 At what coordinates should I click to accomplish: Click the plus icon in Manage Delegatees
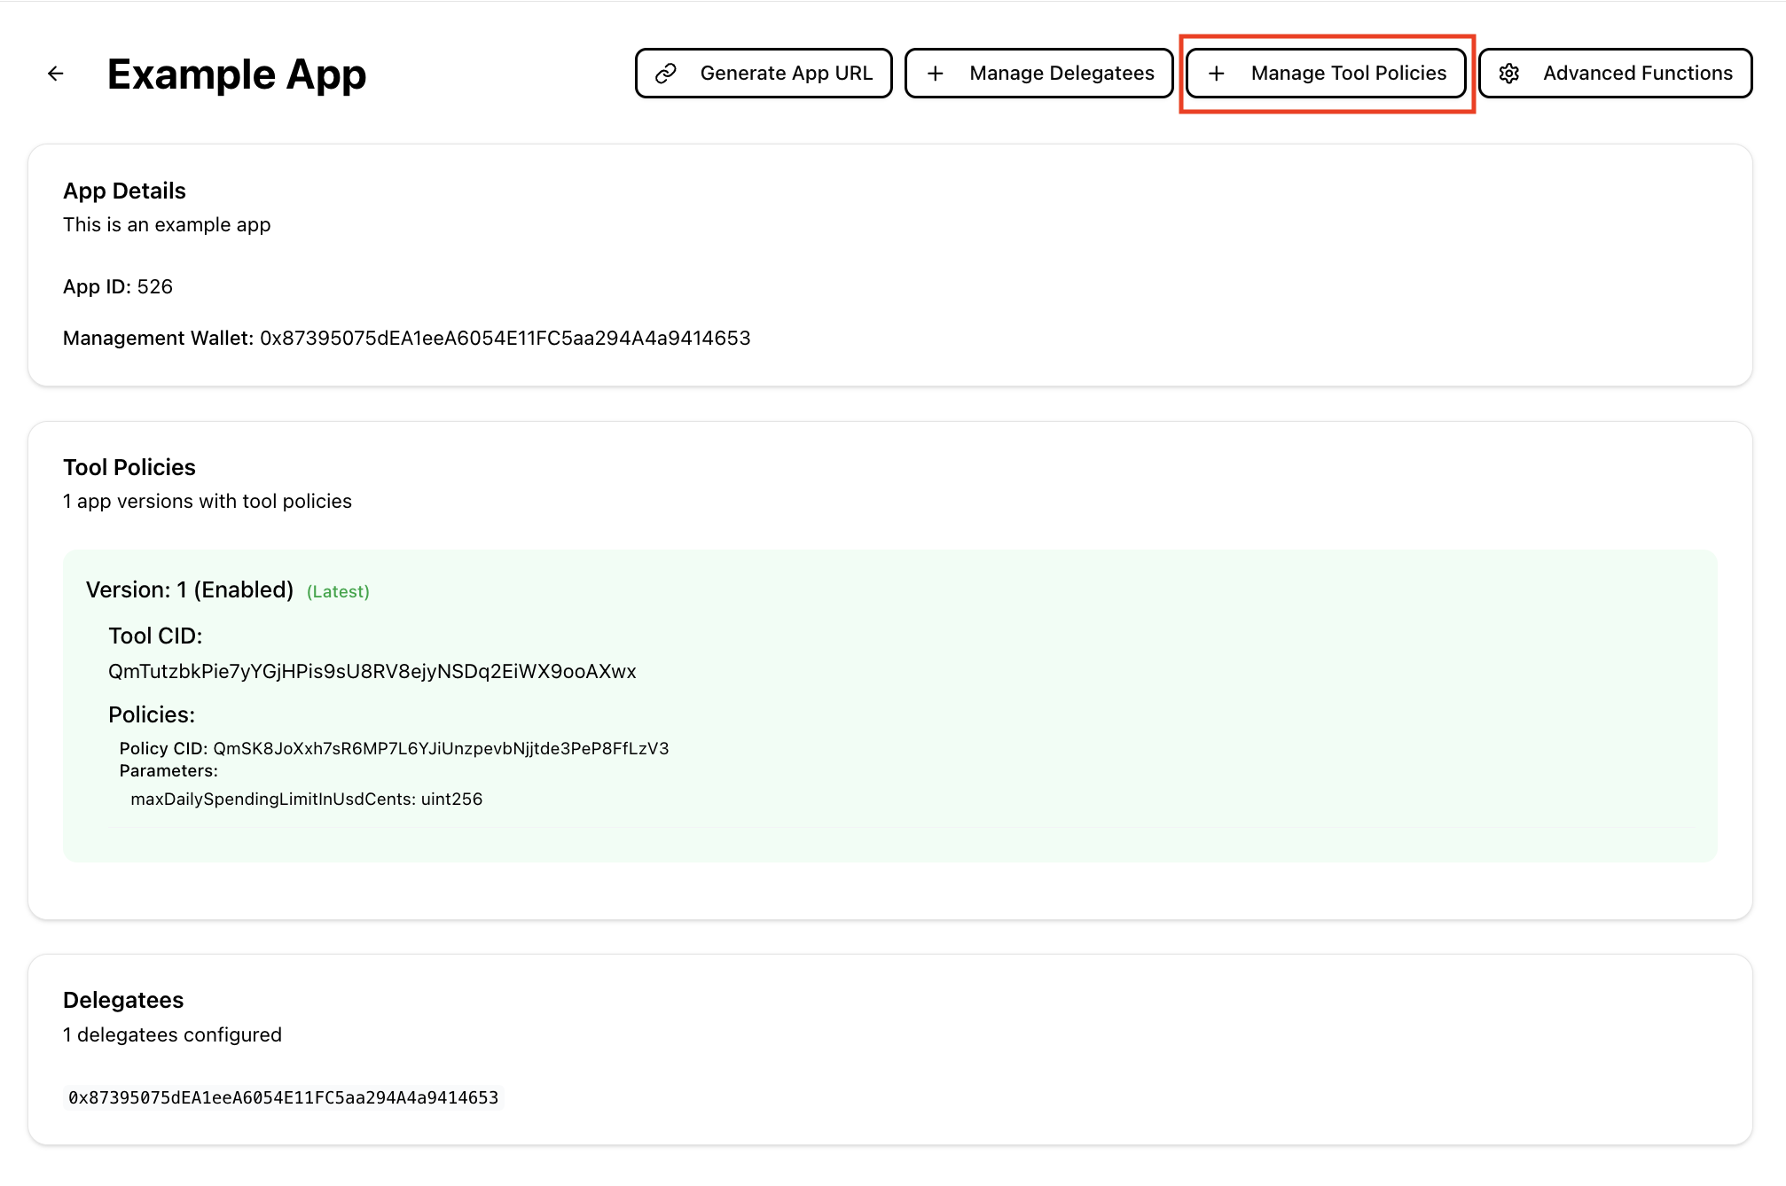pos(935,74)
